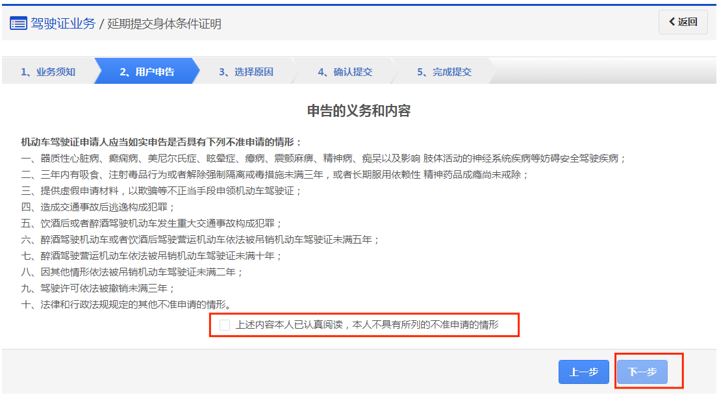719x395 pixels.
Task: Click the 上述内容本人已认真阅读 label text
Action: tap(367, 325)
